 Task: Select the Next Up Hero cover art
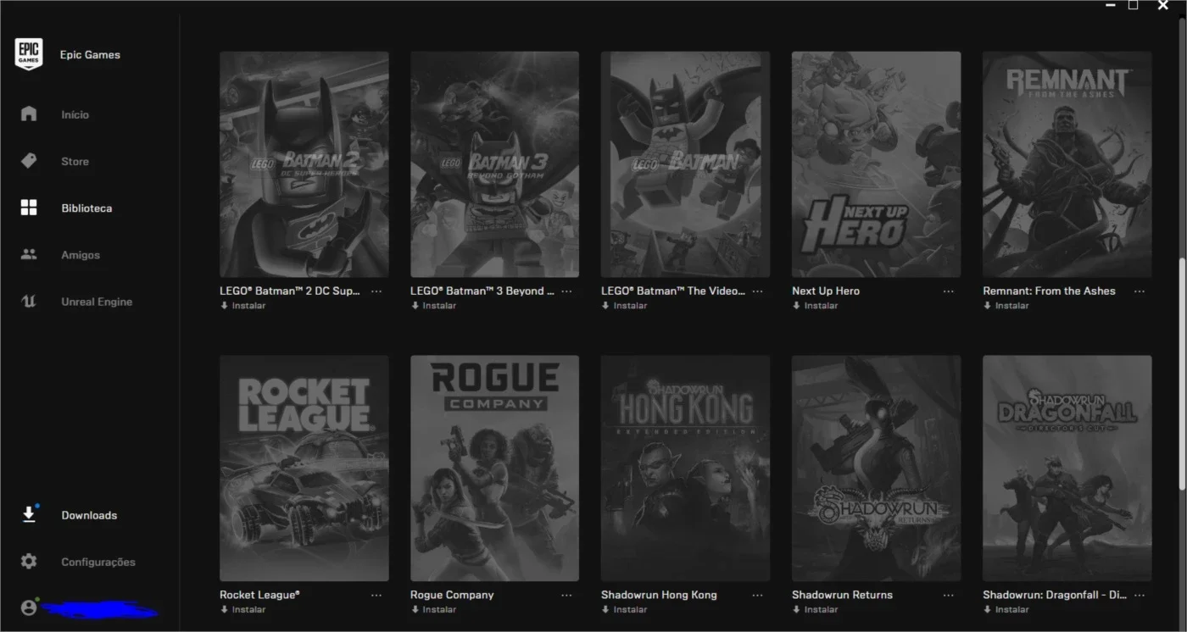(877, 164)
